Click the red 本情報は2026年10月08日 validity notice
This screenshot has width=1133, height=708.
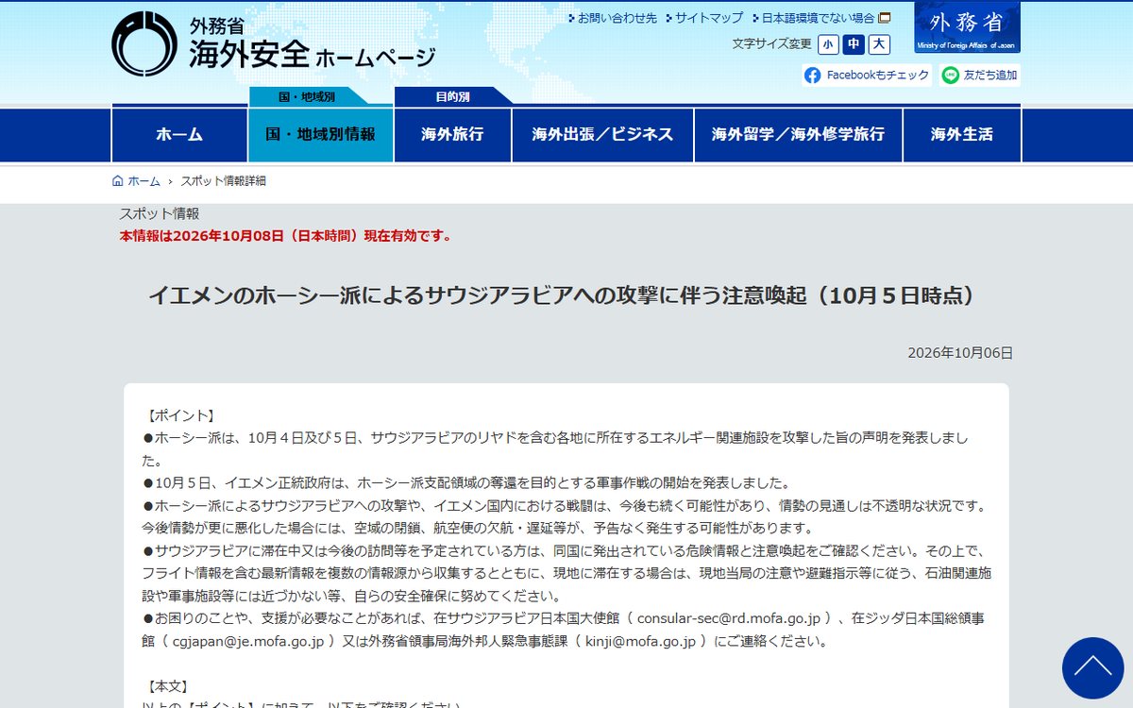(x=285, y=236)
